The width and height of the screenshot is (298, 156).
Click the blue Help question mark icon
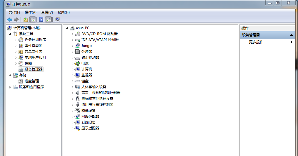tap(41, 19)
